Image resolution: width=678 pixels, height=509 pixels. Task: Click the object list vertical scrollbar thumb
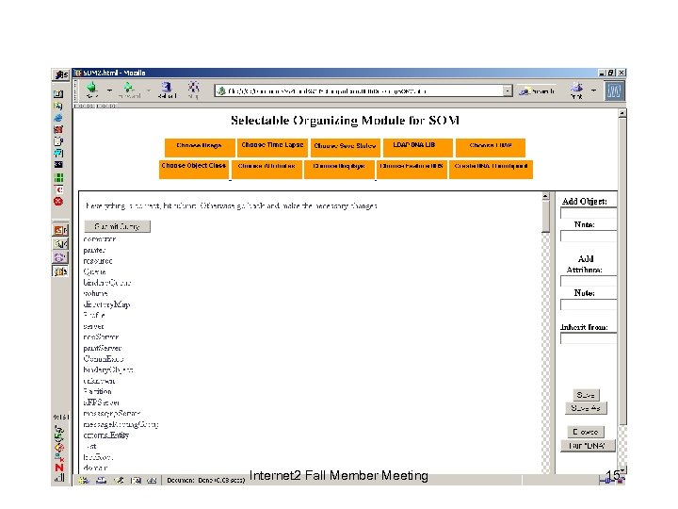[x=545, y=217]
